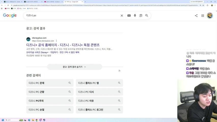Open 오리지널 시리즈 Disney+ sitelink
Viewport: 217px width, 122px height.
37,52
